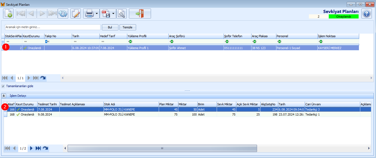This screenshot has width=376, height=158.
Task: Sort by Yükleme Profili column header
Action: 148,36
